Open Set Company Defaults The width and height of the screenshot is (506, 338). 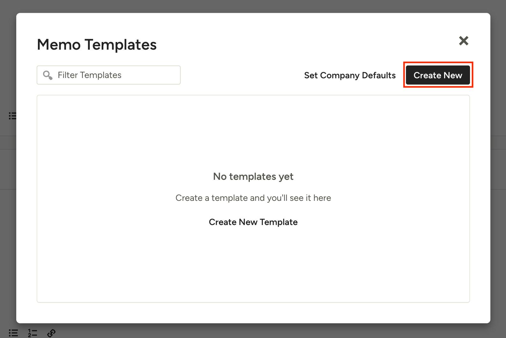coord(350,75)
